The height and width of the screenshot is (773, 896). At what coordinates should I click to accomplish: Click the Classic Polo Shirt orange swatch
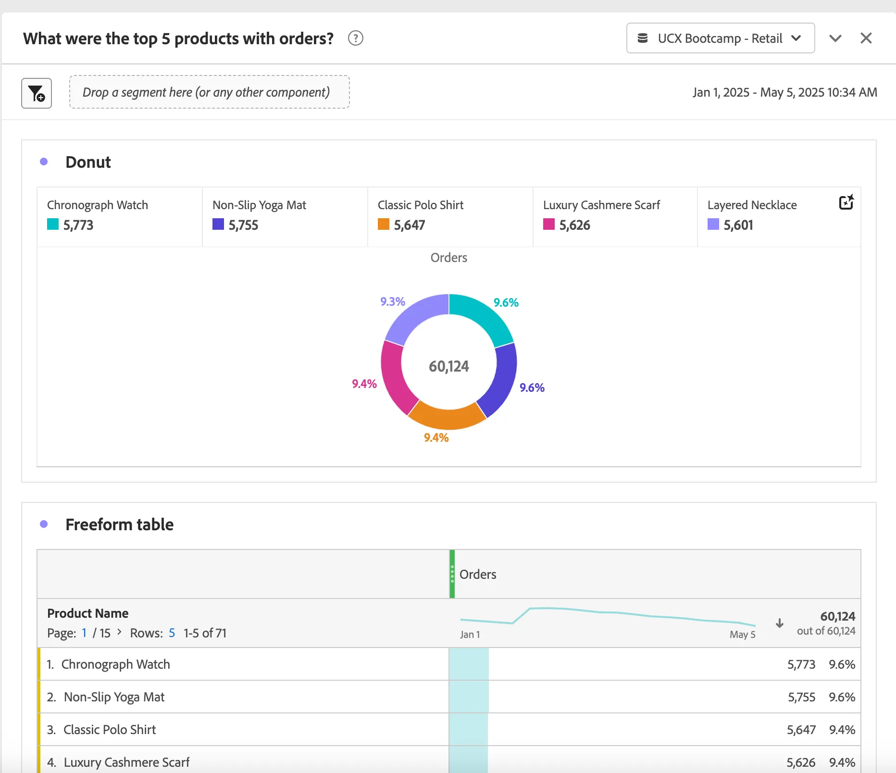(384, 224)
